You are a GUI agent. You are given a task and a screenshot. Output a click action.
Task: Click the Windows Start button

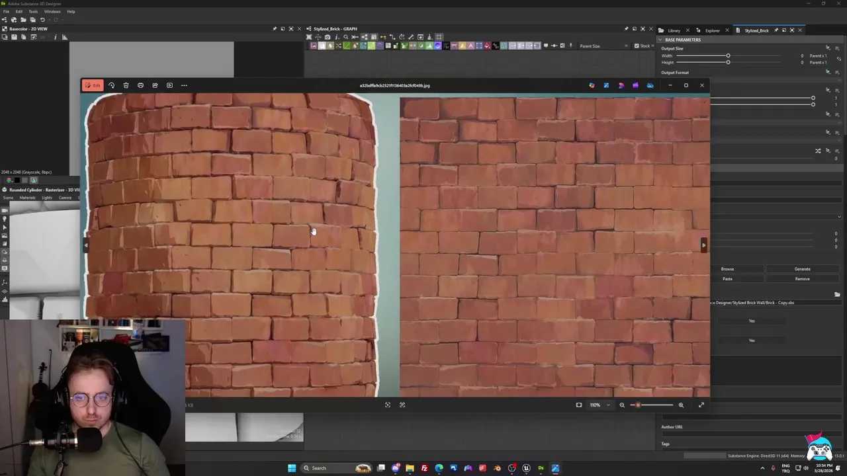point(292,468)
